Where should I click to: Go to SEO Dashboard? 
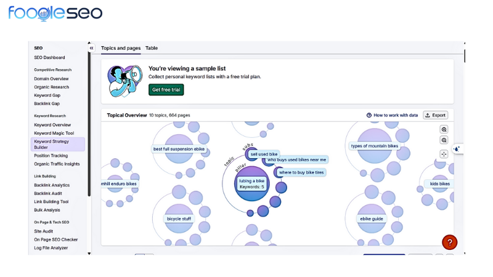click(x=49, y=57)
